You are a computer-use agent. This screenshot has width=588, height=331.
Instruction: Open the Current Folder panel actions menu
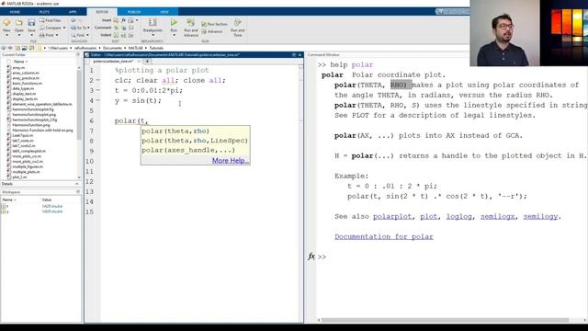click(x=78, y=55)
